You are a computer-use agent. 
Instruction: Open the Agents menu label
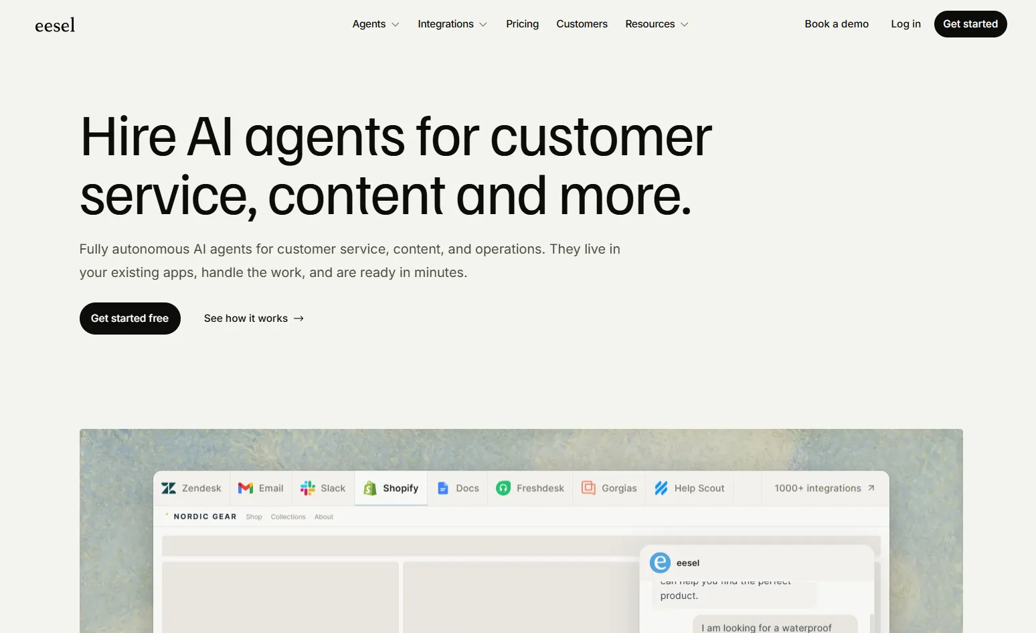coord(369,24)
